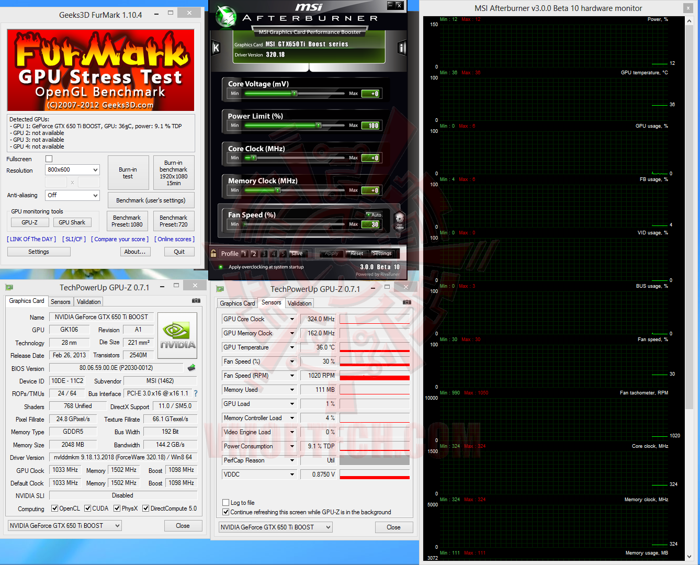
Task: Select profile slot 2 in Afterburner
Action: (x=254, y=254)
